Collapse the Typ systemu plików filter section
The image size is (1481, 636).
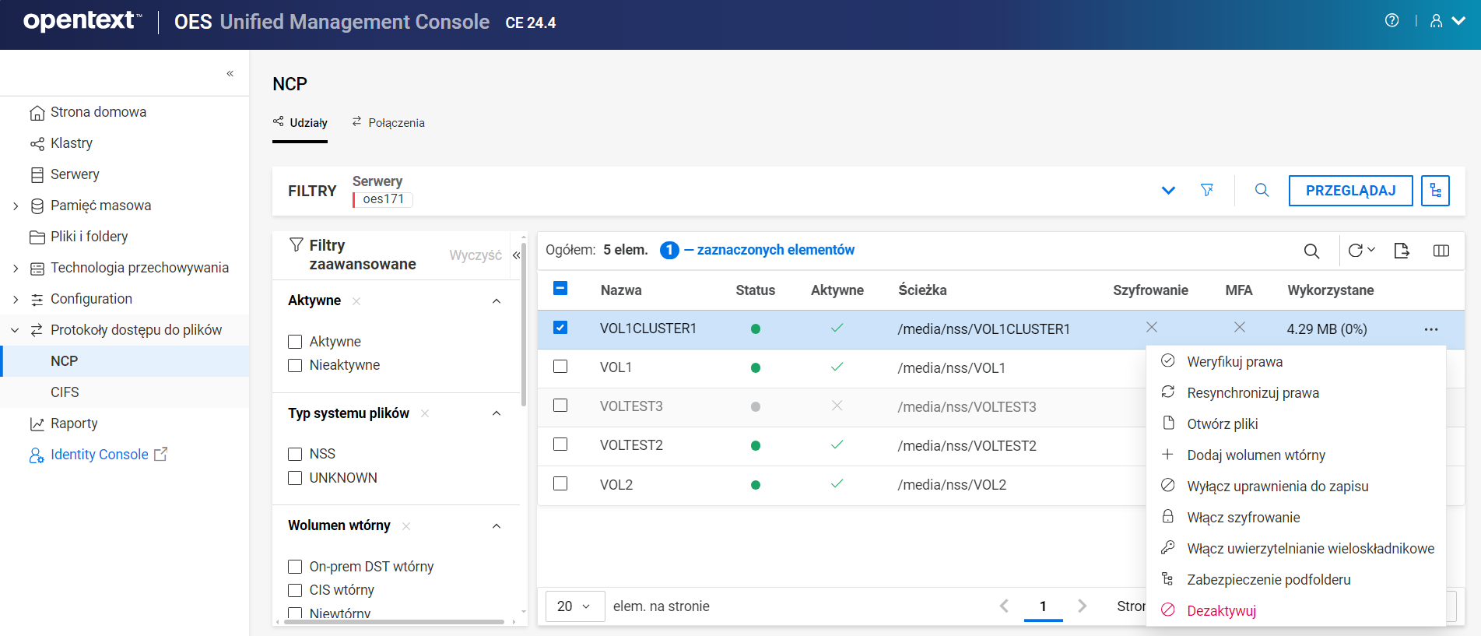(x=497, y=413)
